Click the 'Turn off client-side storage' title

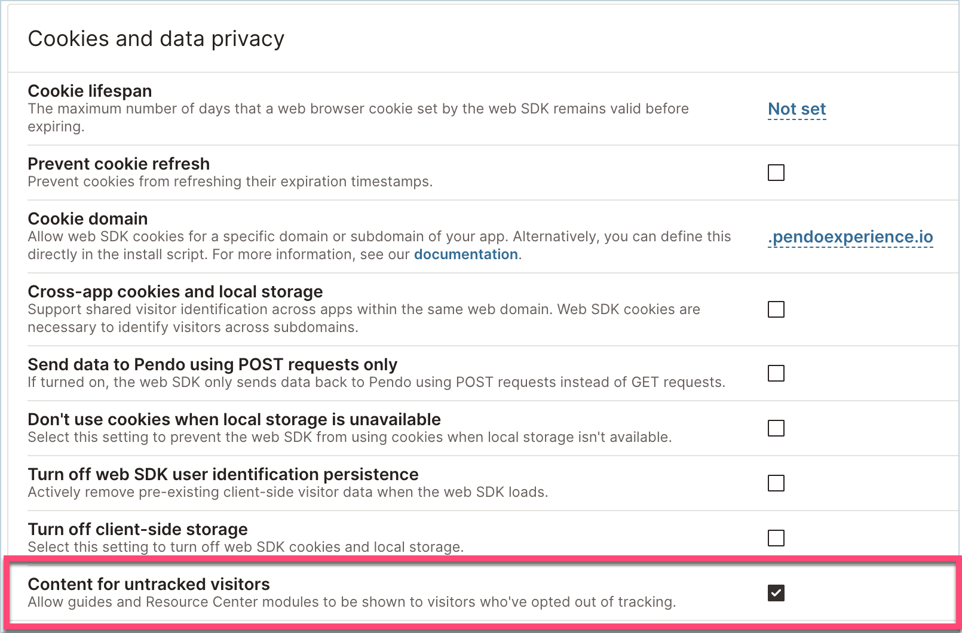coord(137,529)
